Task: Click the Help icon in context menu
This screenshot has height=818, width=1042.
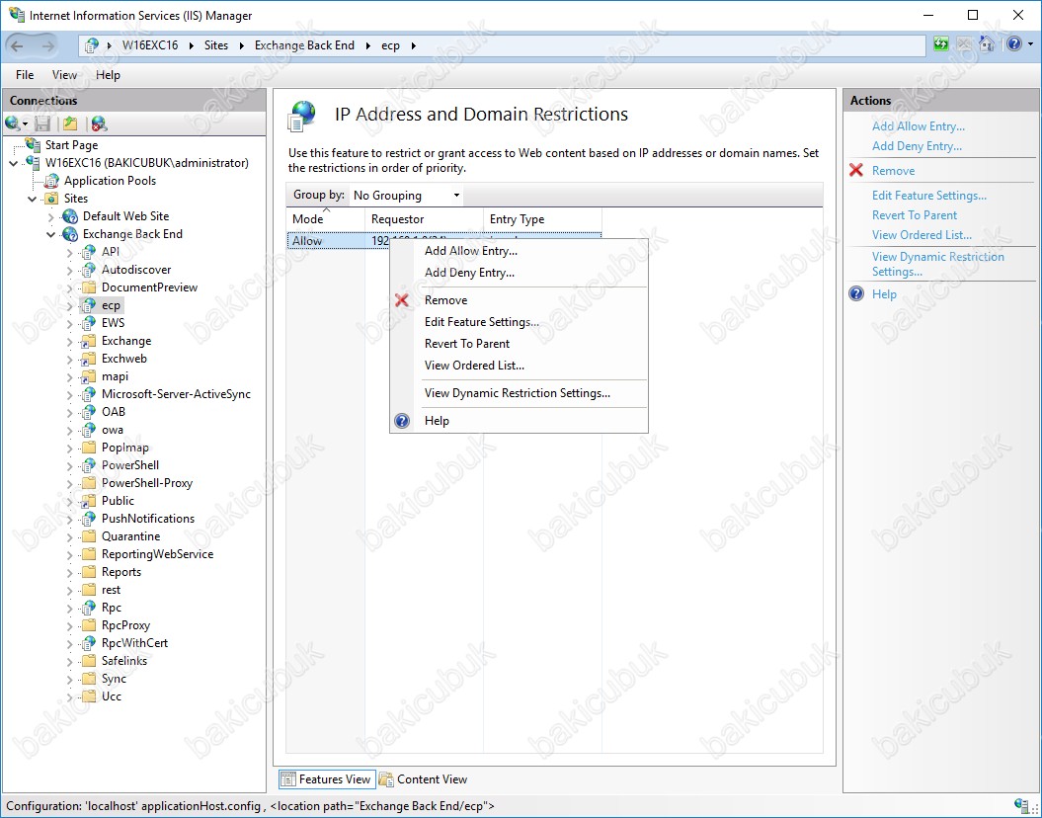Action: click(402, 421)
